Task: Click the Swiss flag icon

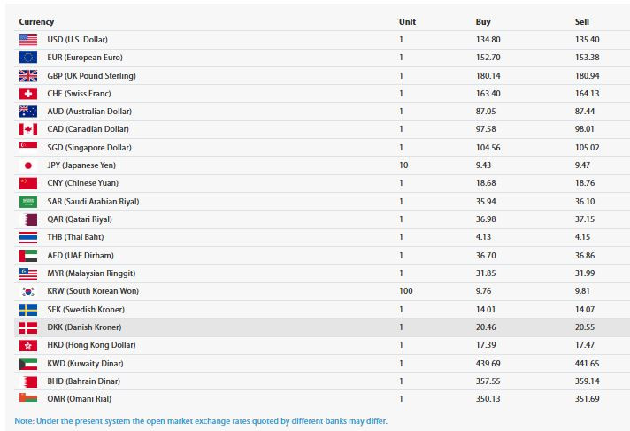Action: point(28,93)
